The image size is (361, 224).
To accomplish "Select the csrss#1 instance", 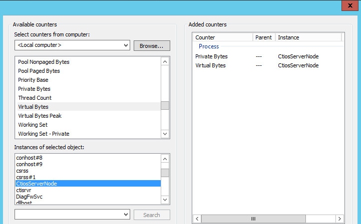I will tap(26, 177).
